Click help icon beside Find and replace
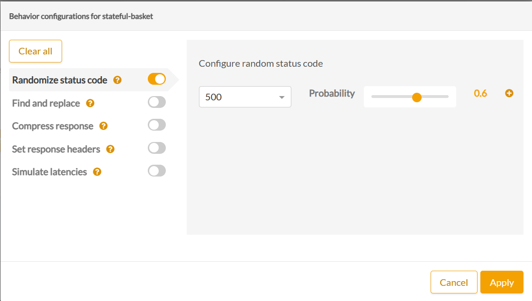This screenshot has height=301, width=532. coord(90,103)
